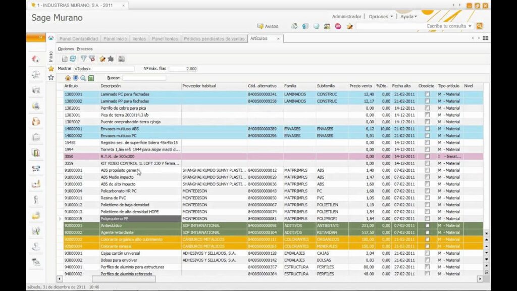The height and width of the screenshot is (291, 517).
Task: Open the Ayuda dropdown menu
Action: (x=409, y=16)
